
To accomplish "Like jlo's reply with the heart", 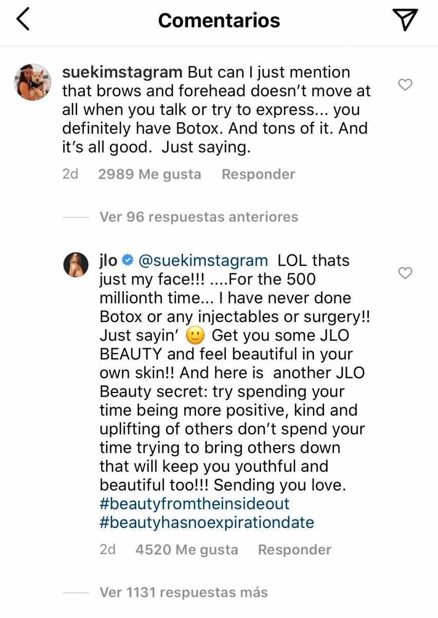I will point(406,273).
